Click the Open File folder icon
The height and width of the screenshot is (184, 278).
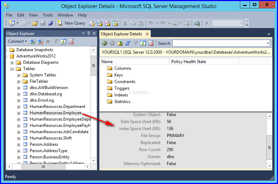(35, 23)
